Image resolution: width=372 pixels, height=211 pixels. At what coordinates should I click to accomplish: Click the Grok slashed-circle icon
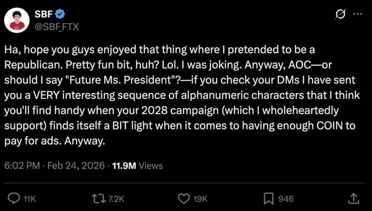click(x=340, y=14)
